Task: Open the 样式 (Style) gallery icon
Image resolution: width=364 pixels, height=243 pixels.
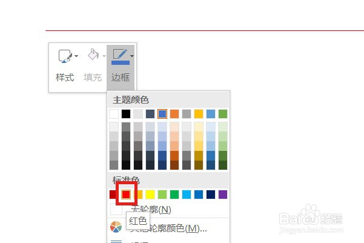Action: pyautogui.click(x=65, y=56)
